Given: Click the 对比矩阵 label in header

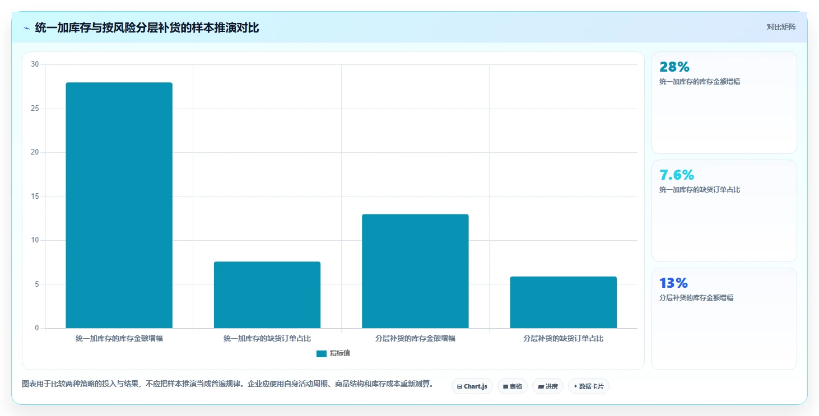Looking at the screenshot, I should pos(781,27).
